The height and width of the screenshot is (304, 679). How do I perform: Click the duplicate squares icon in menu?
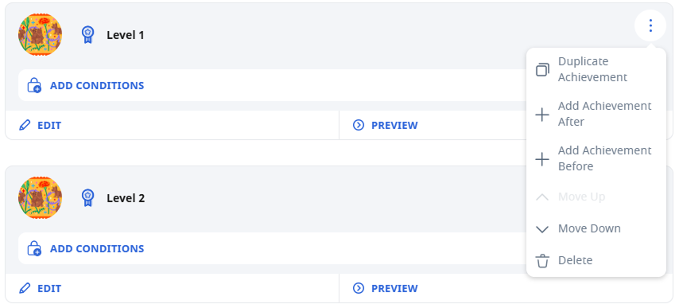pos(542,70)
